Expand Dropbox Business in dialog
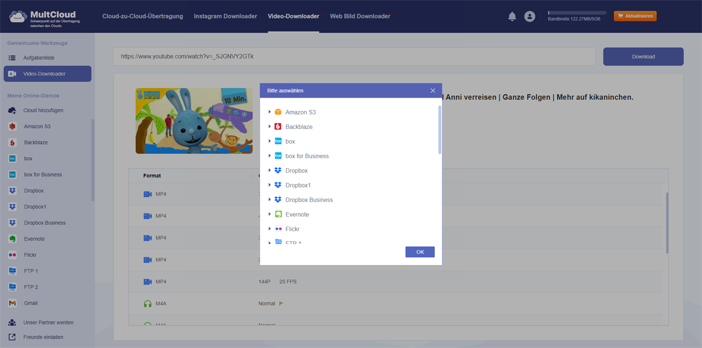 pyautogui.click(x=270, y=200)
